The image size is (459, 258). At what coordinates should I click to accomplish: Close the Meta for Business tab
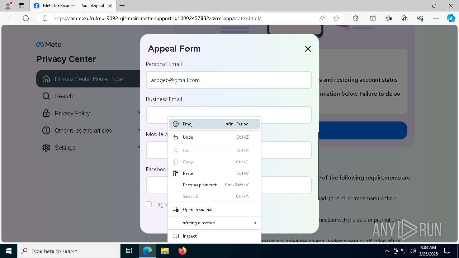tap(110, 6)
